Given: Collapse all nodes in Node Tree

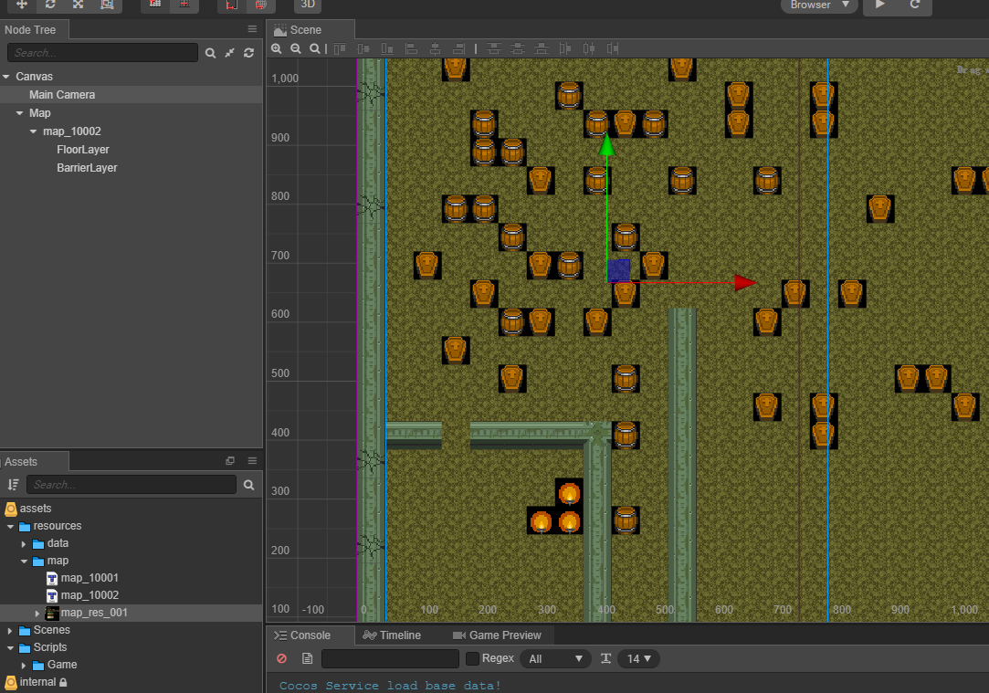Looking at the screenshot, I should 229,54.
